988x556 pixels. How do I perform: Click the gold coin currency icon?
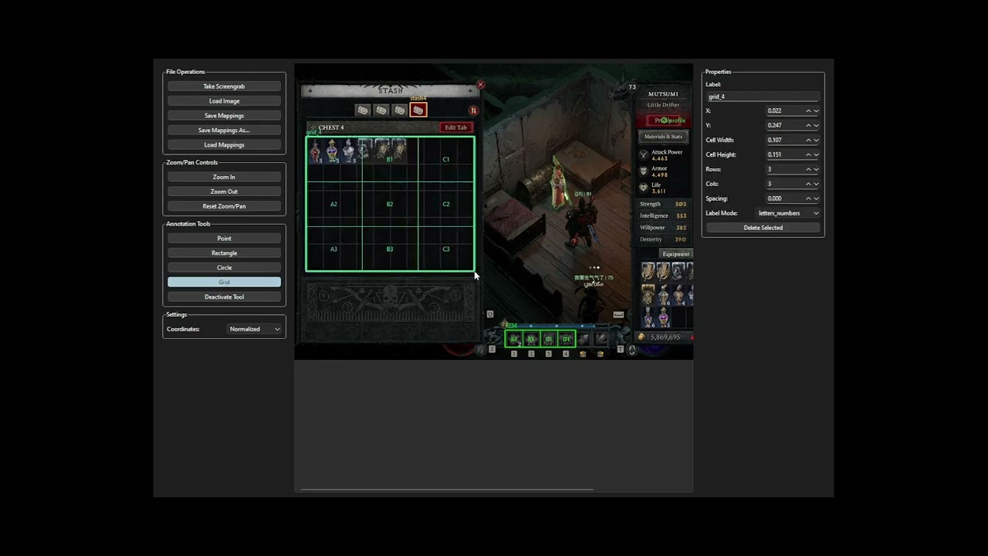click(x=641, y=337)
